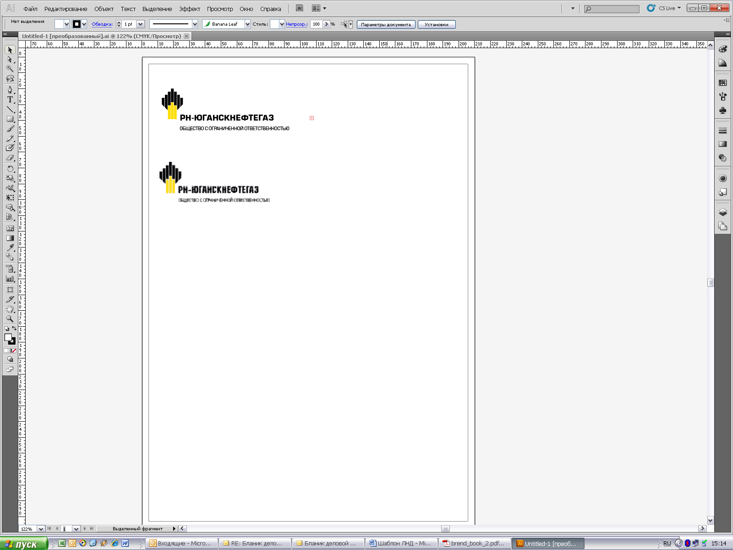Select the Type tool
The height and width of the screenshot is (550, 733).
pos(10,99)
